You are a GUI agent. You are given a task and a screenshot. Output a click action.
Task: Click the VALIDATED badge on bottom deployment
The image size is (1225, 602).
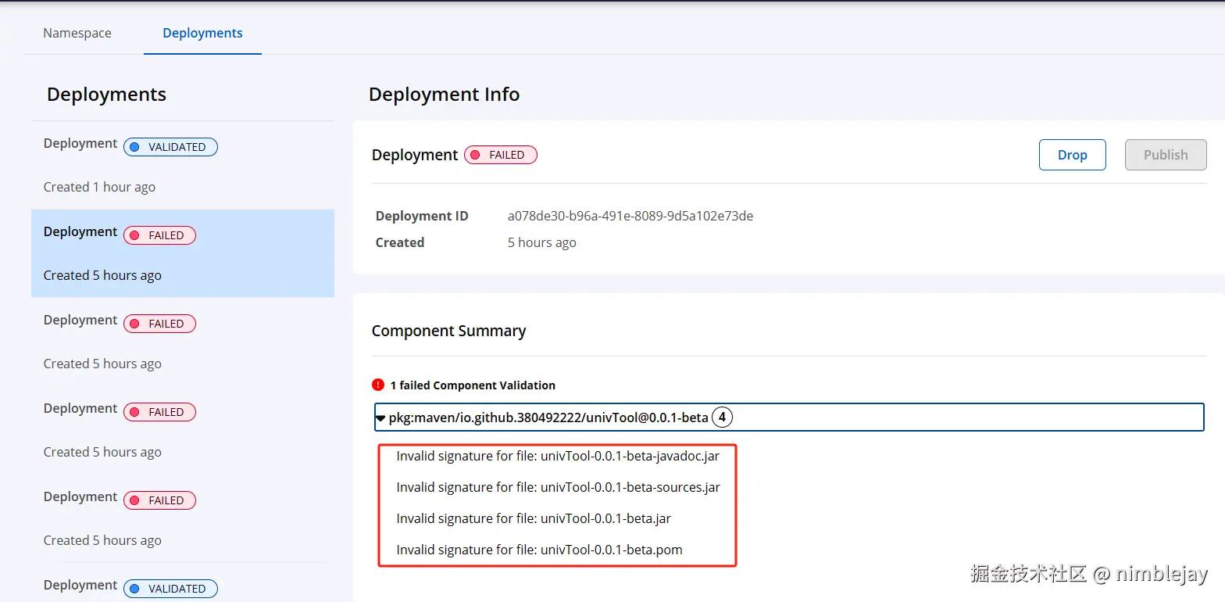click(170, 589)
